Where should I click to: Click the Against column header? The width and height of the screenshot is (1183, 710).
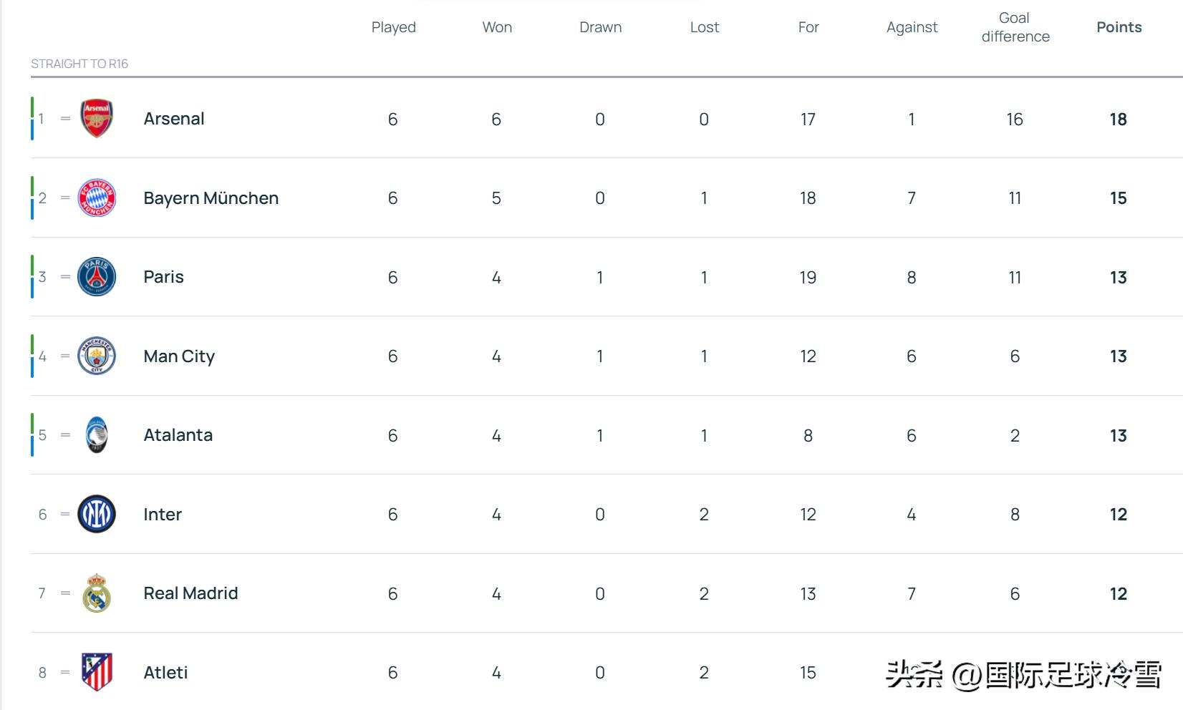[x=912, y=27]
